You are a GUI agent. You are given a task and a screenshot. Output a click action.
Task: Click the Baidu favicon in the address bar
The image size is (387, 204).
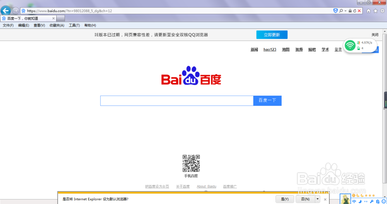(x=24, y=11)
